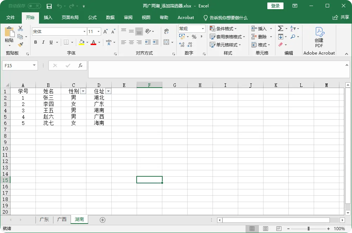Click the wrap text ab icon
The width and height of the screenshot is (352, 233).
(x=167, y=31)
